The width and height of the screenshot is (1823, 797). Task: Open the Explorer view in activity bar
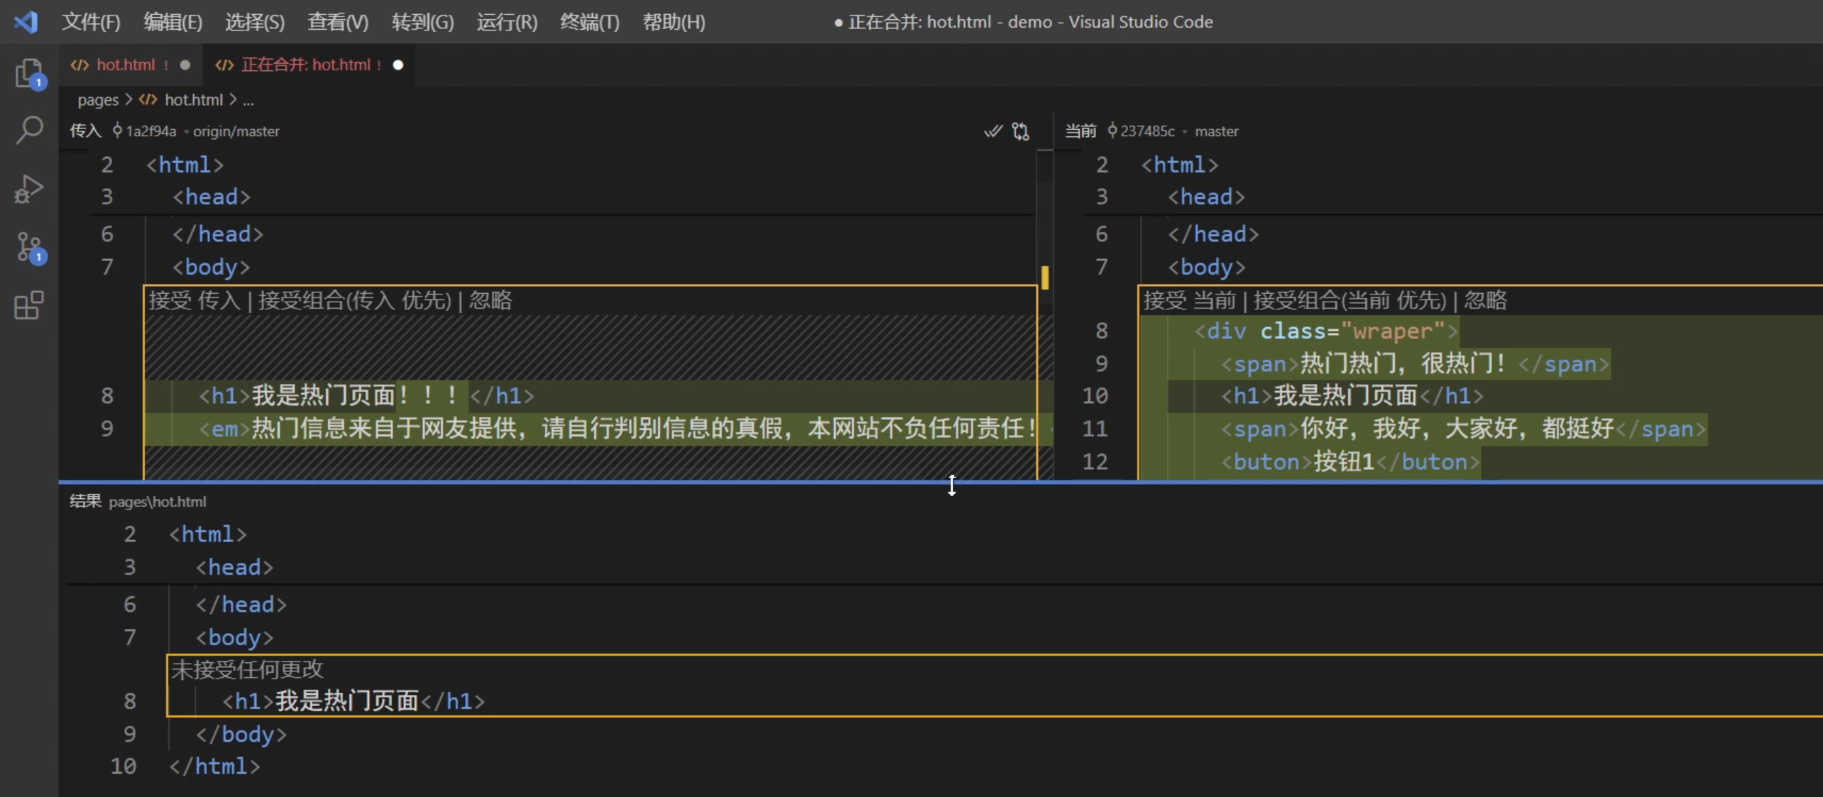29,73
